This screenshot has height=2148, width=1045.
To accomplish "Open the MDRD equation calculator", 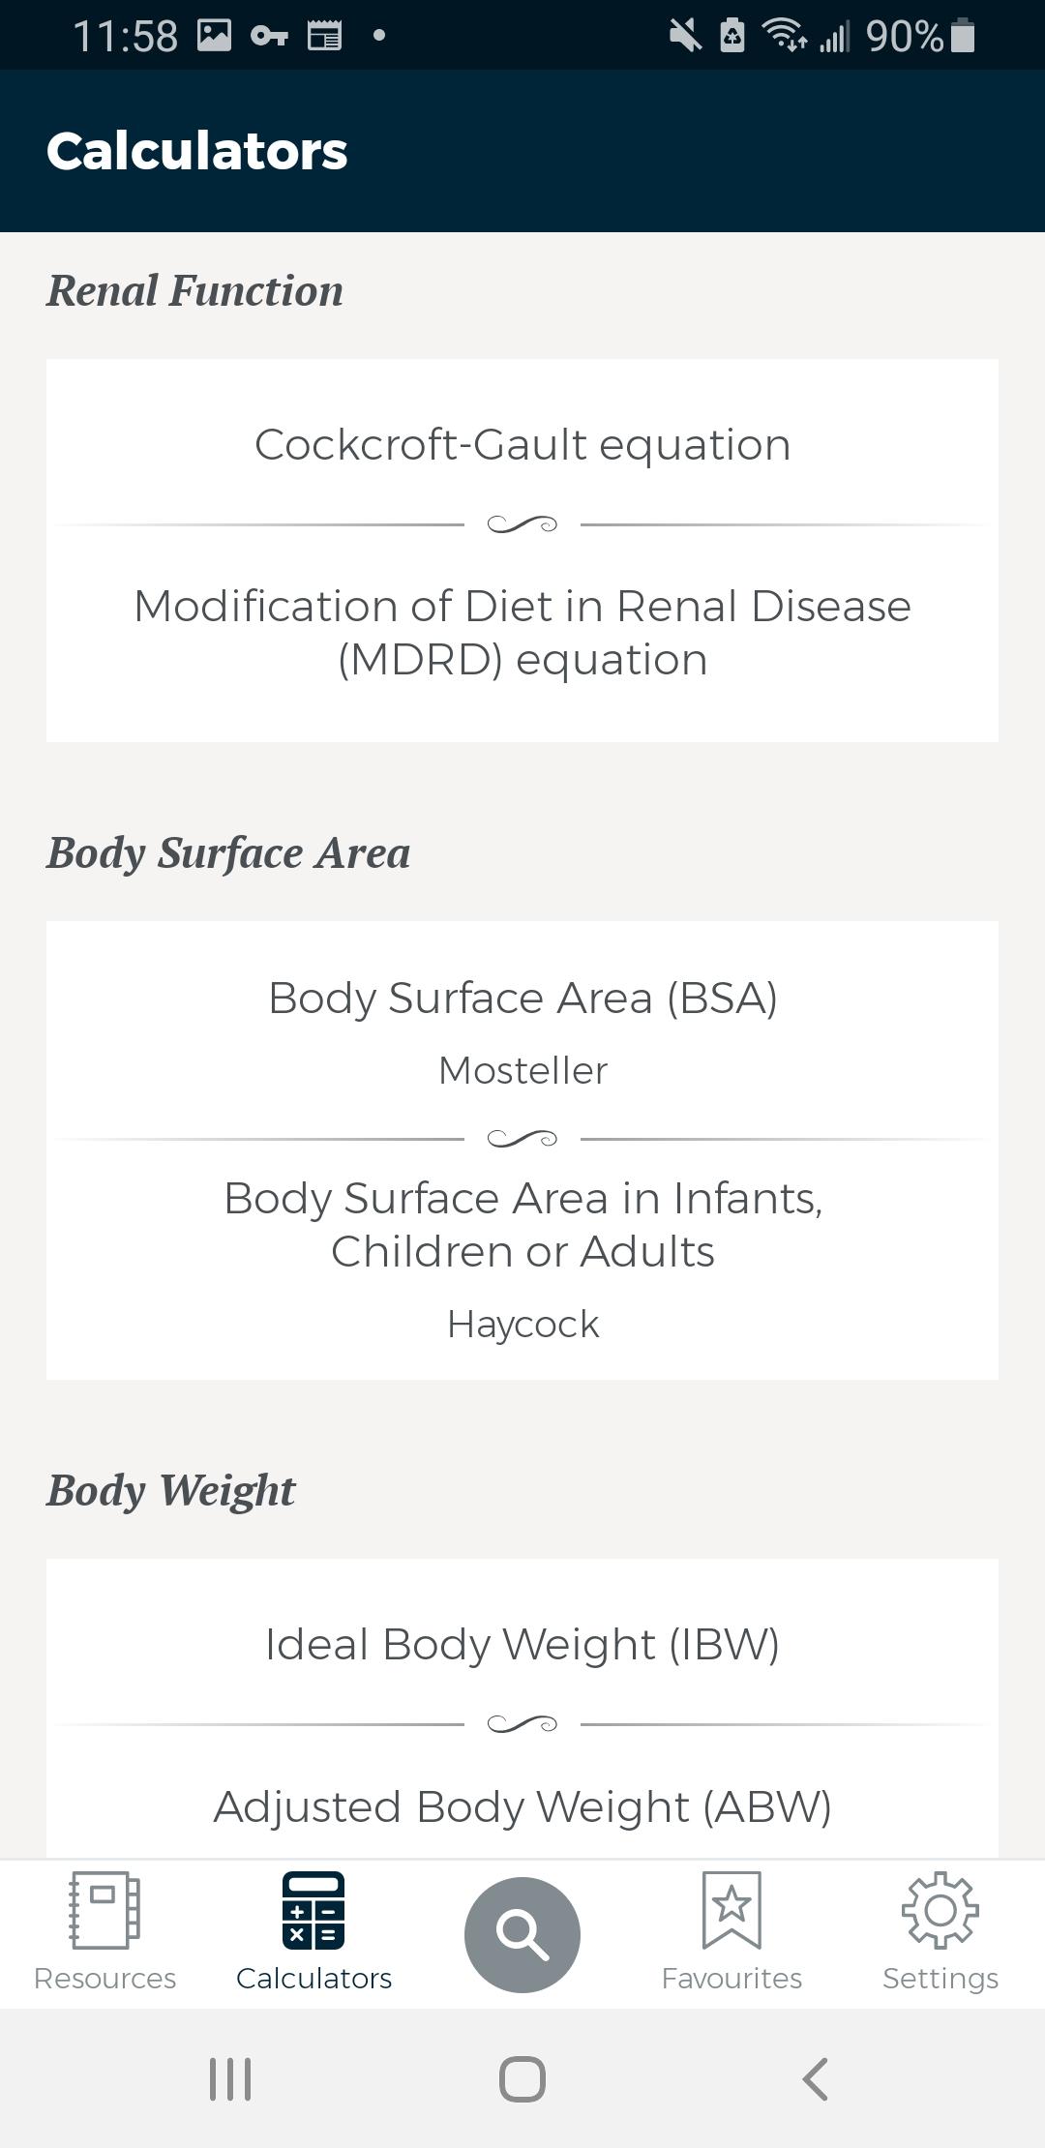I will click(x=522, y=633).
